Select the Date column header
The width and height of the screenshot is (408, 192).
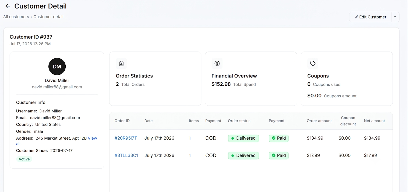[x=149, y=121]
